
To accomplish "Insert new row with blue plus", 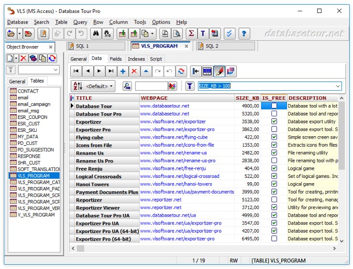I will [123, 71].
